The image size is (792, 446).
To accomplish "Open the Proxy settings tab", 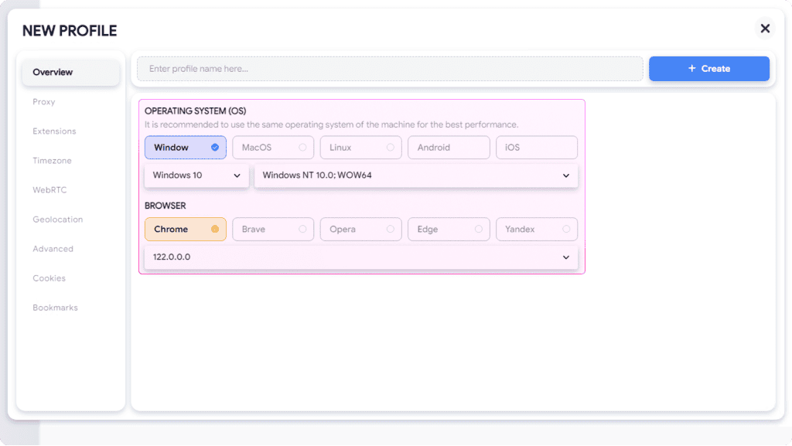I will (44, 102).
